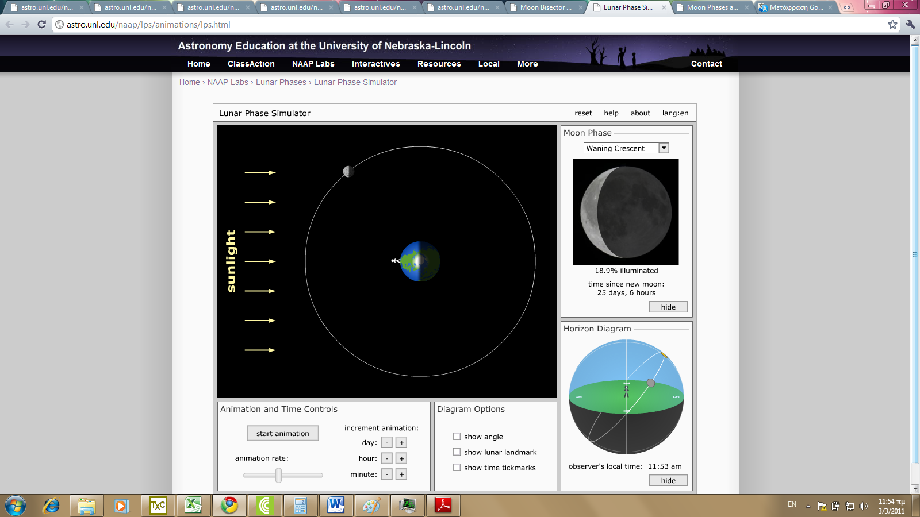The width and height of the screenshot is (920, 517).
Task: Switch to the Moon Bisector tab
Action: coord(545,7)
